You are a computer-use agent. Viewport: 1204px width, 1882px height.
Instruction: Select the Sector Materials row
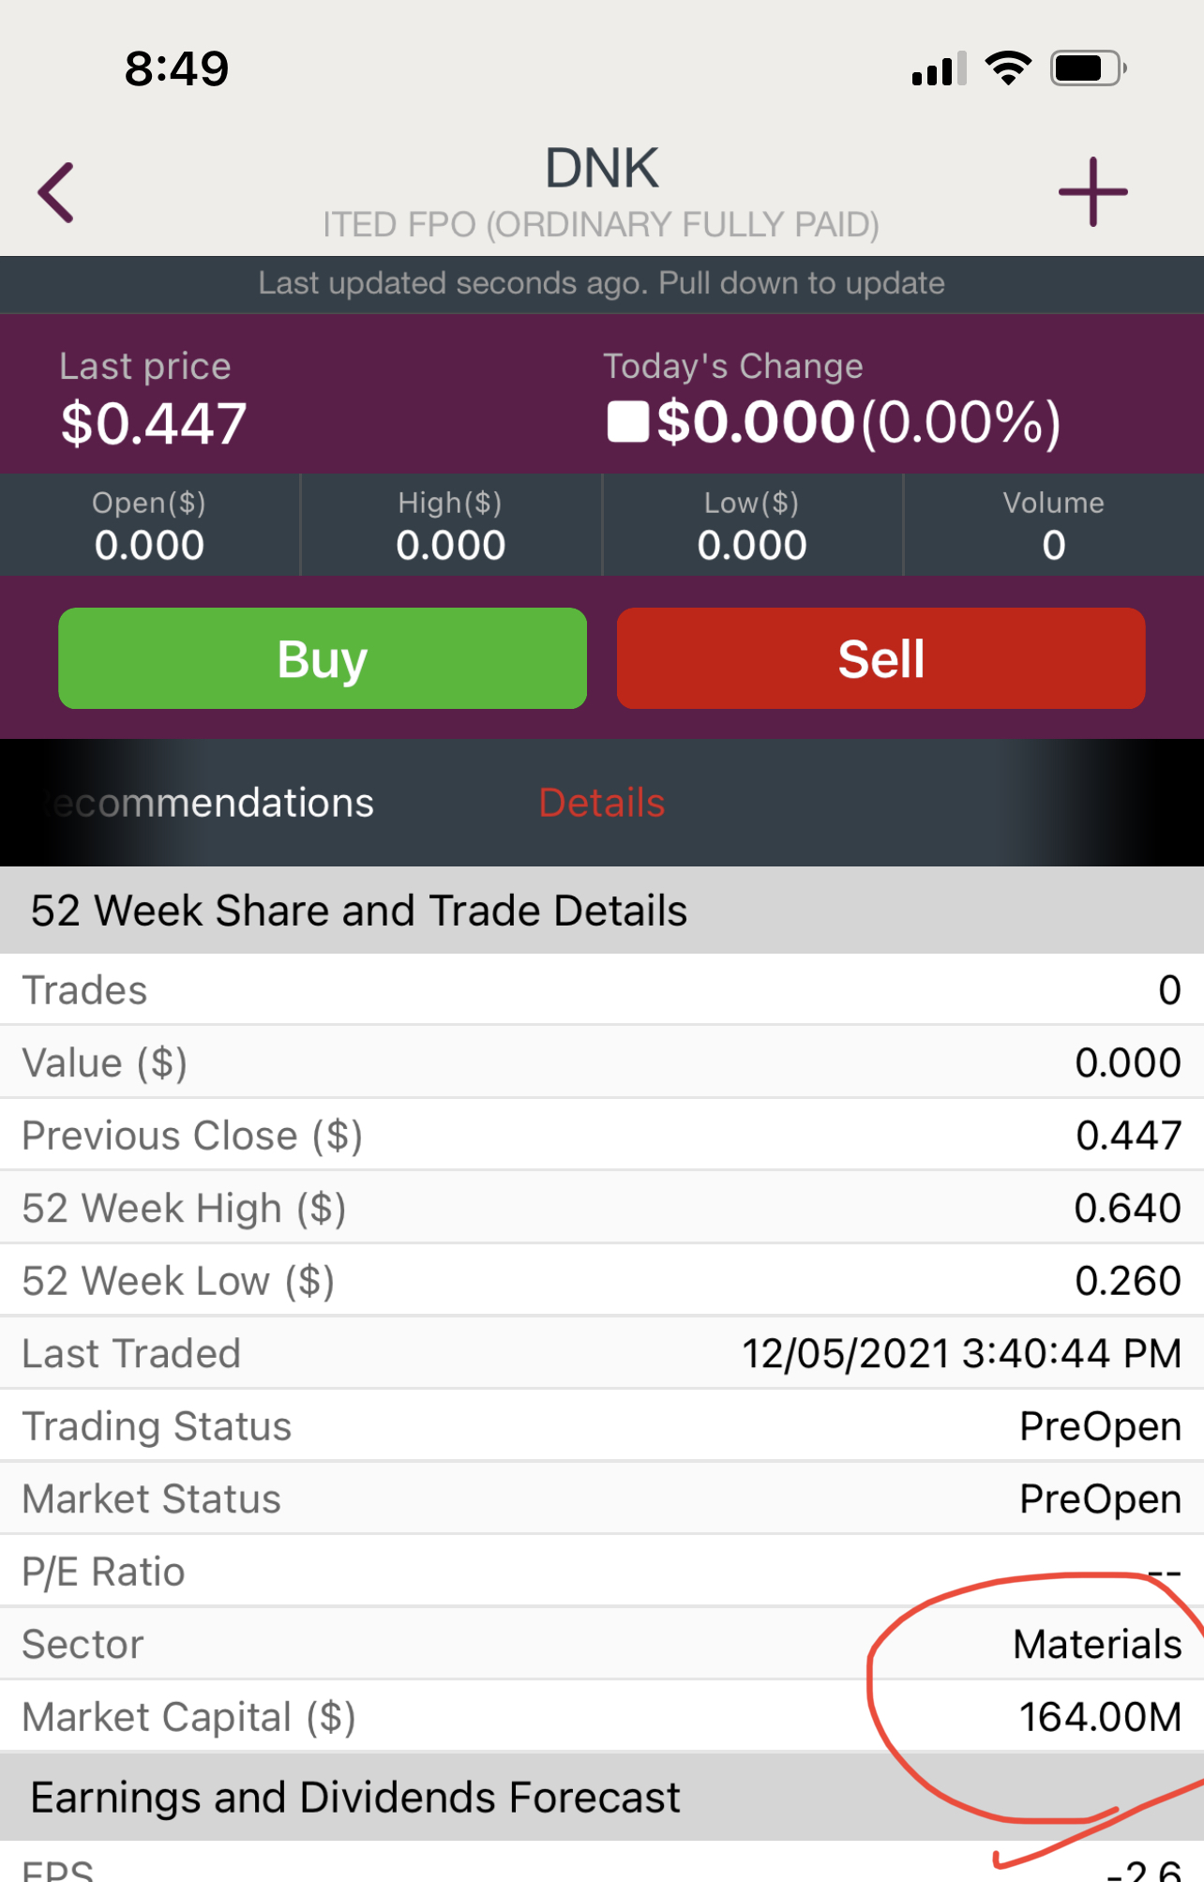point(602,1644)
